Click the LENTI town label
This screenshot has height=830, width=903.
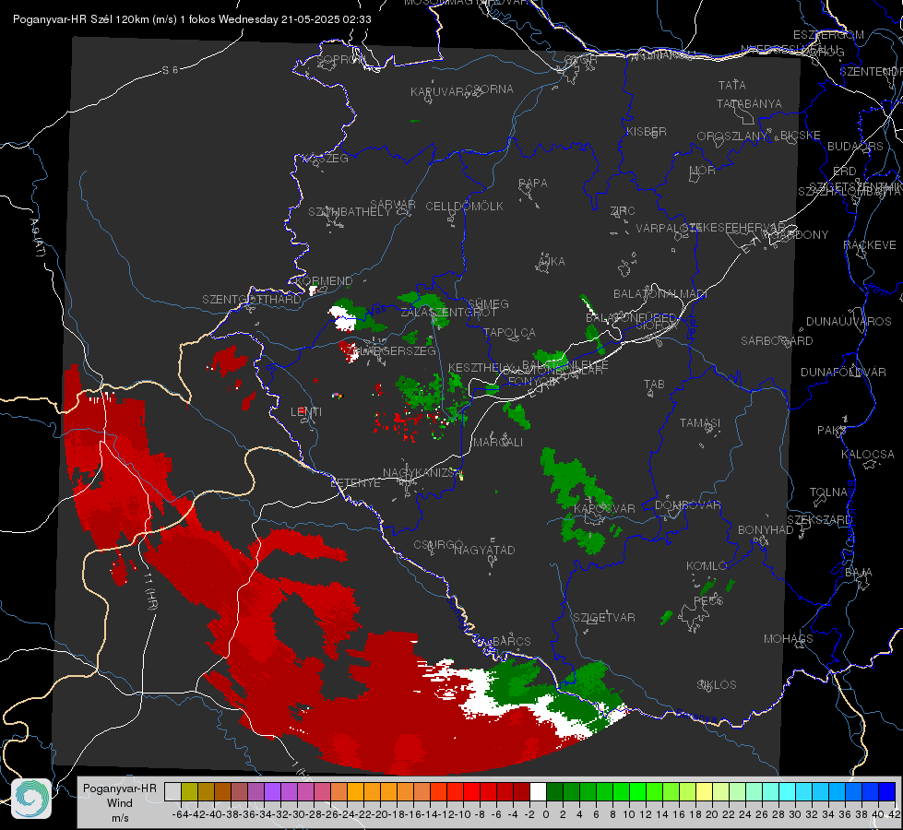point(306,412)
